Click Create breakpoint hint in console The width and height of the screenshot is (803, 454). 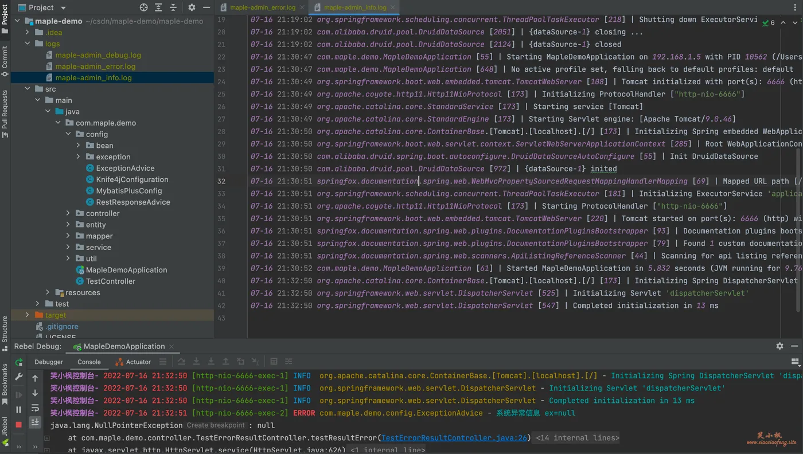pyautogui.click(x=215, y=425)
